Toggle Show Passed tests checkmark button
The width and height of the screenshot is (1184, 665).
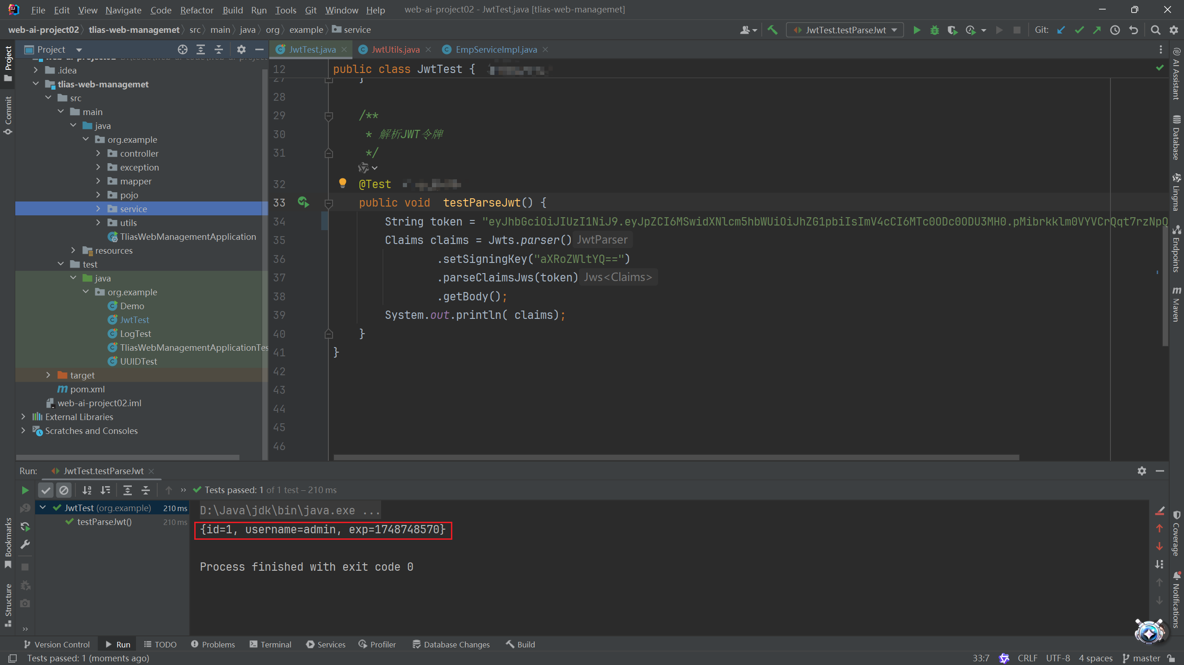(x=46, y=490)
